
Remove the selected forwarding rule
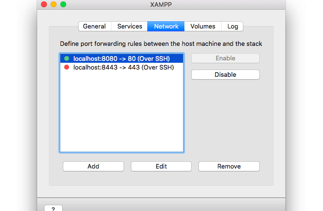point(229,166)
